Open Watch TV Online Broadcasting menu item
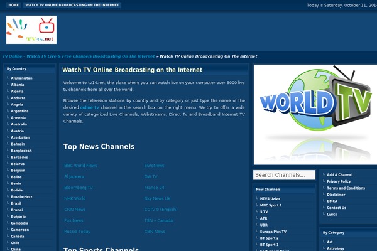377x251 pixels. [72, 5]
